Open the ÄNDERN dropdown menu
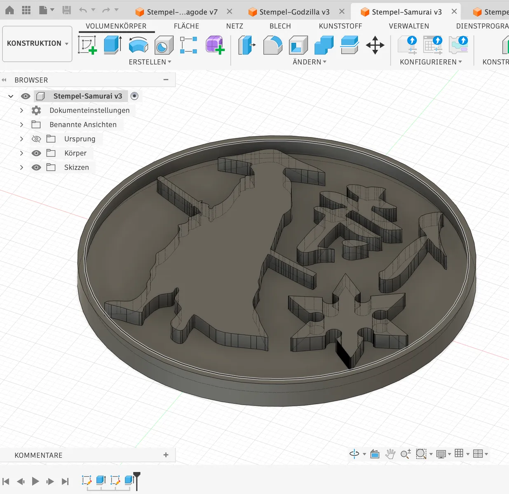 click(x=310, y=62)
